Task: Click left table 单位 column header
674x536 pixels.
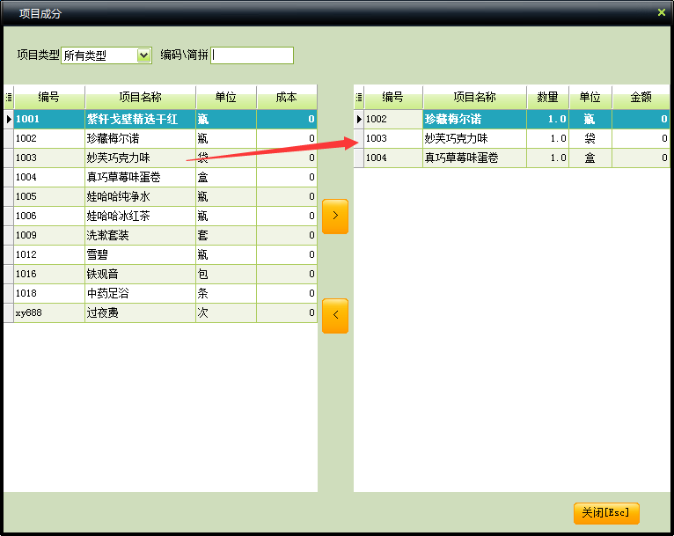Action: coord(226,97)
